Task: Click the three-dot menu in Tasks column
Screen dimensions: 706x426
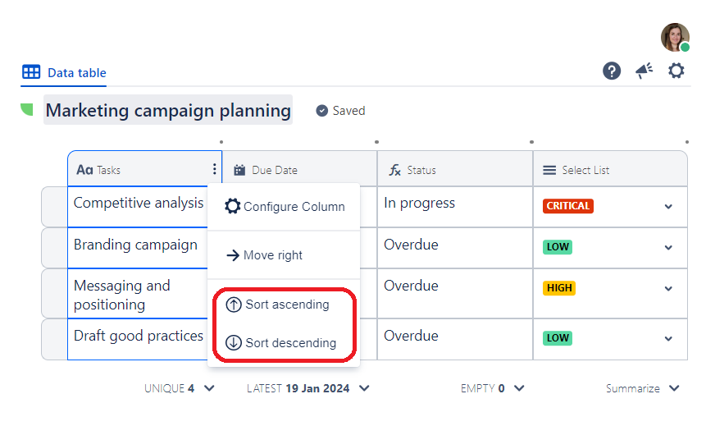Action: coord(214,169)
